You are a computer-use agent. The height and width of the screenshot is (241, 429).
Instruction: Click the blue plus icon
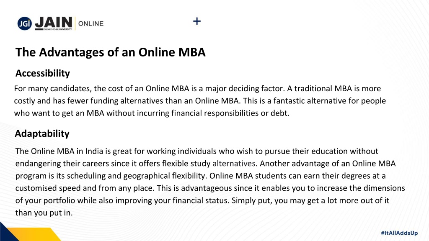(x=197, y=21)
